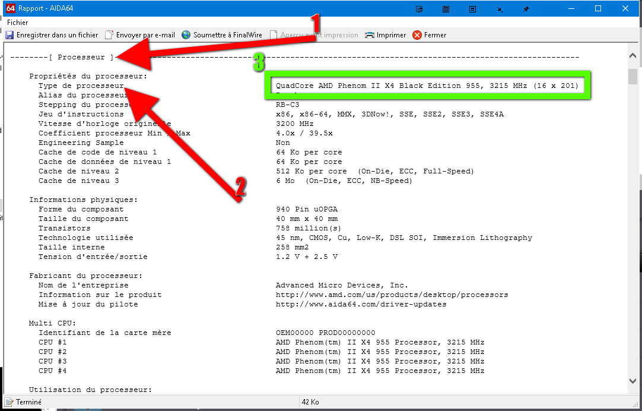Screen dimensions: 642x411
Task: Click the AIDA64 app icon in the title bar
Action: [x=11, y=8]
